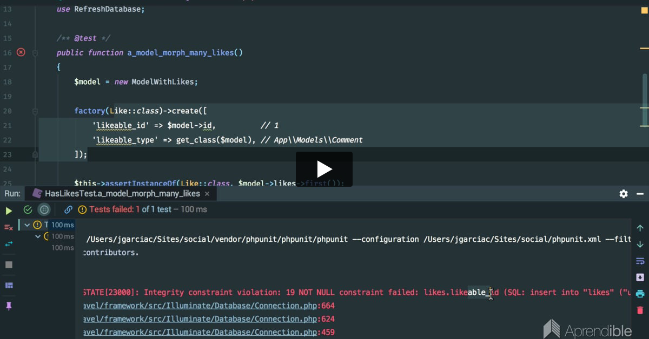Click the failed test gutter icon on line 16

pyautogui.click(x=21, y=52)
